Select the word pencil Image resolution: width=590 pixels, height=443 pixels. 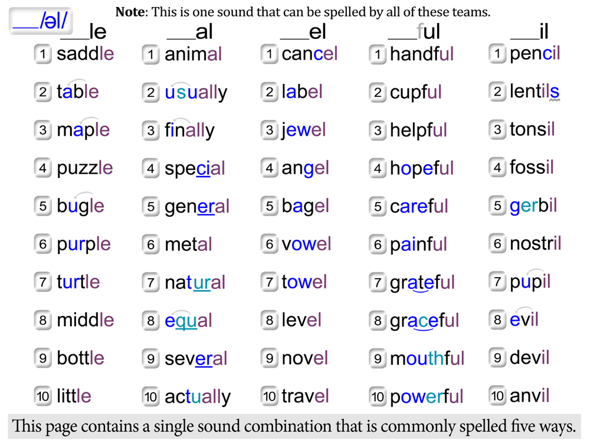tap(535, 54)
